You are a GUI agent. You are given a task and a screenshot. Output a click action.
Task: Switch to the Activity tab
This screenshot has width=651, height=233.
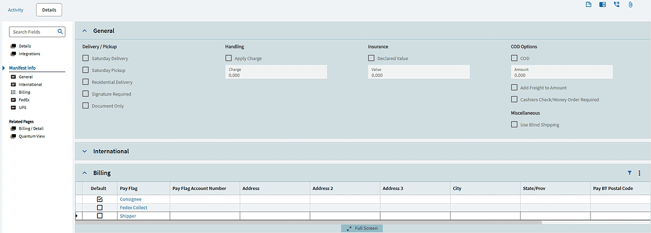click(16, 9)
